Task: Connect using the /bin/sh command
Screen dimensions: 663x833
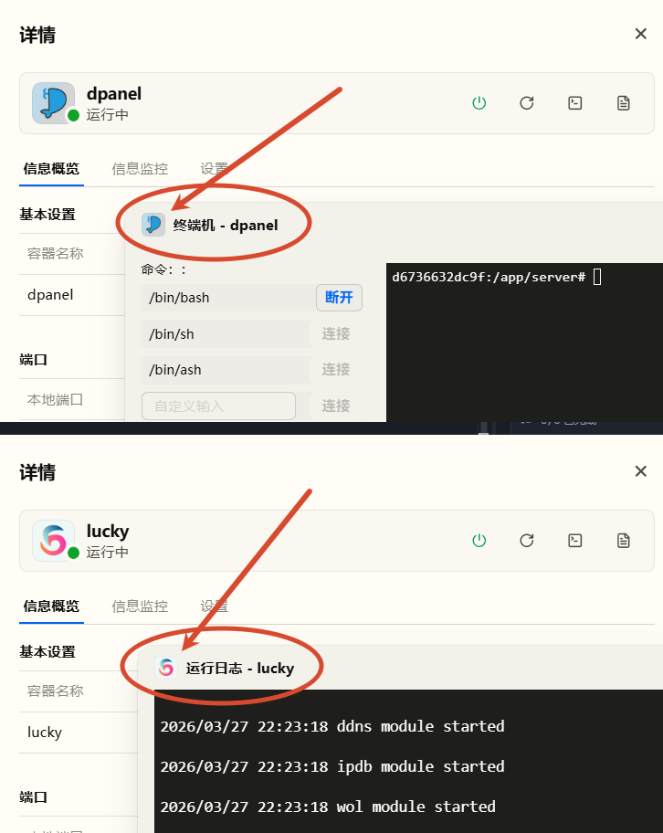Action: [336, 333]
